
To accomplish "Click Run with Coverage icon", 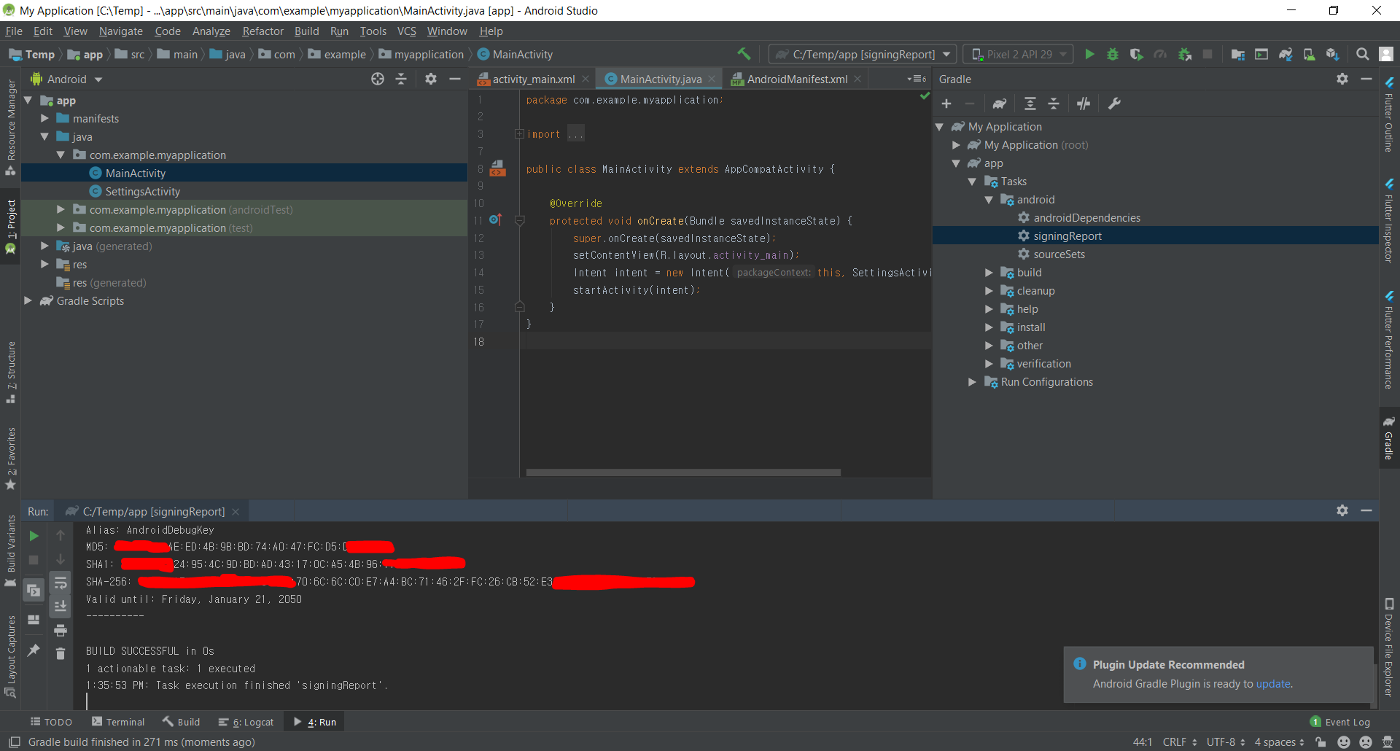I will point(1136,54).
